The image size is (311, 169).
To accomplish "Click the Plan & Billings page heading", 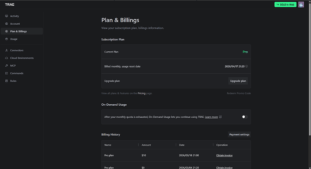I will click(120, 20).
